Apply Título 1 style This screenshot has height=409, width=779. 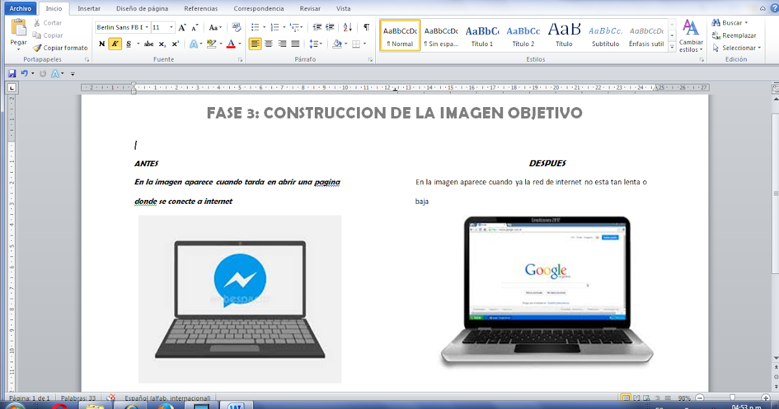pos(482,36)
